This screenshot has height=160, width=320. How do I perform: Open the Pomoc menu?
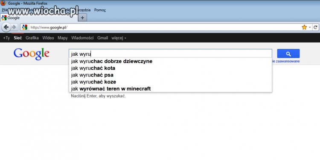[x=100, y=10]
